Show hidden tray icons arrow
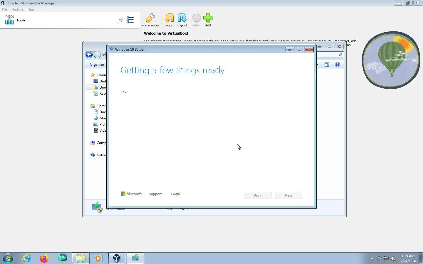This screenshot has height=264, width=423. point(372,259)
